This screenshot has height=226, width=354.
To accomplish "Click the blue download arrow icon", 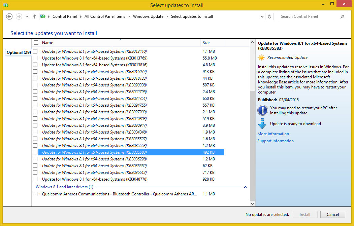I will 262,123.
